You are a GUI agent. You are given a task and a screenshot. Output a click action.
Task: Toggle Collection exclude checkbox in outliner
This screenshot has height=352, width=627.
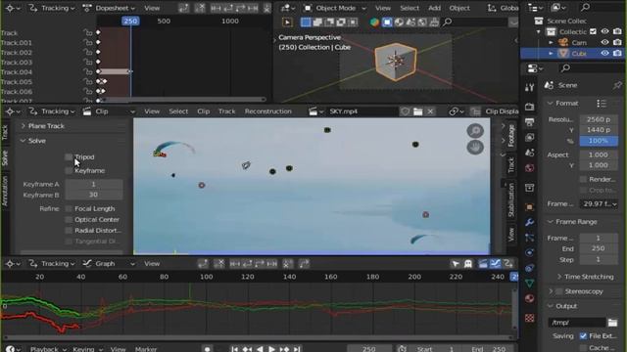point(594,31)
